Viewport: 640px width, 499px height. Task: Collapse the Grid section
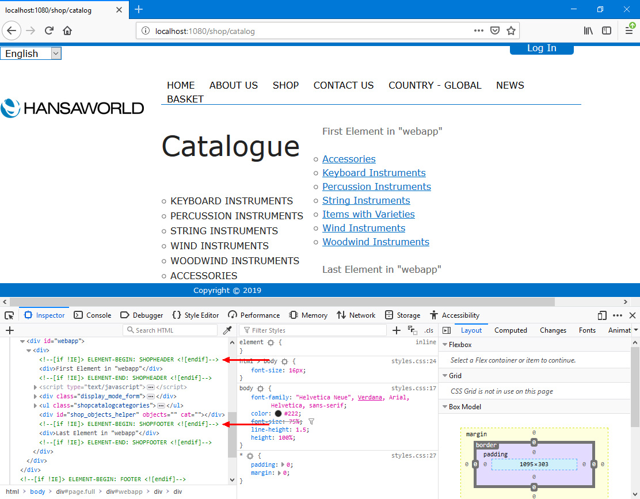coord(445,376)
